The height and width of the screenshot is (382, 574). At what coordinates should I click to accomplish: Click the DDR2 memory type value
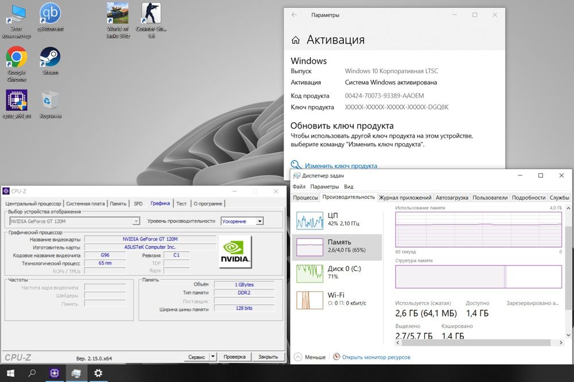(244, 293)
